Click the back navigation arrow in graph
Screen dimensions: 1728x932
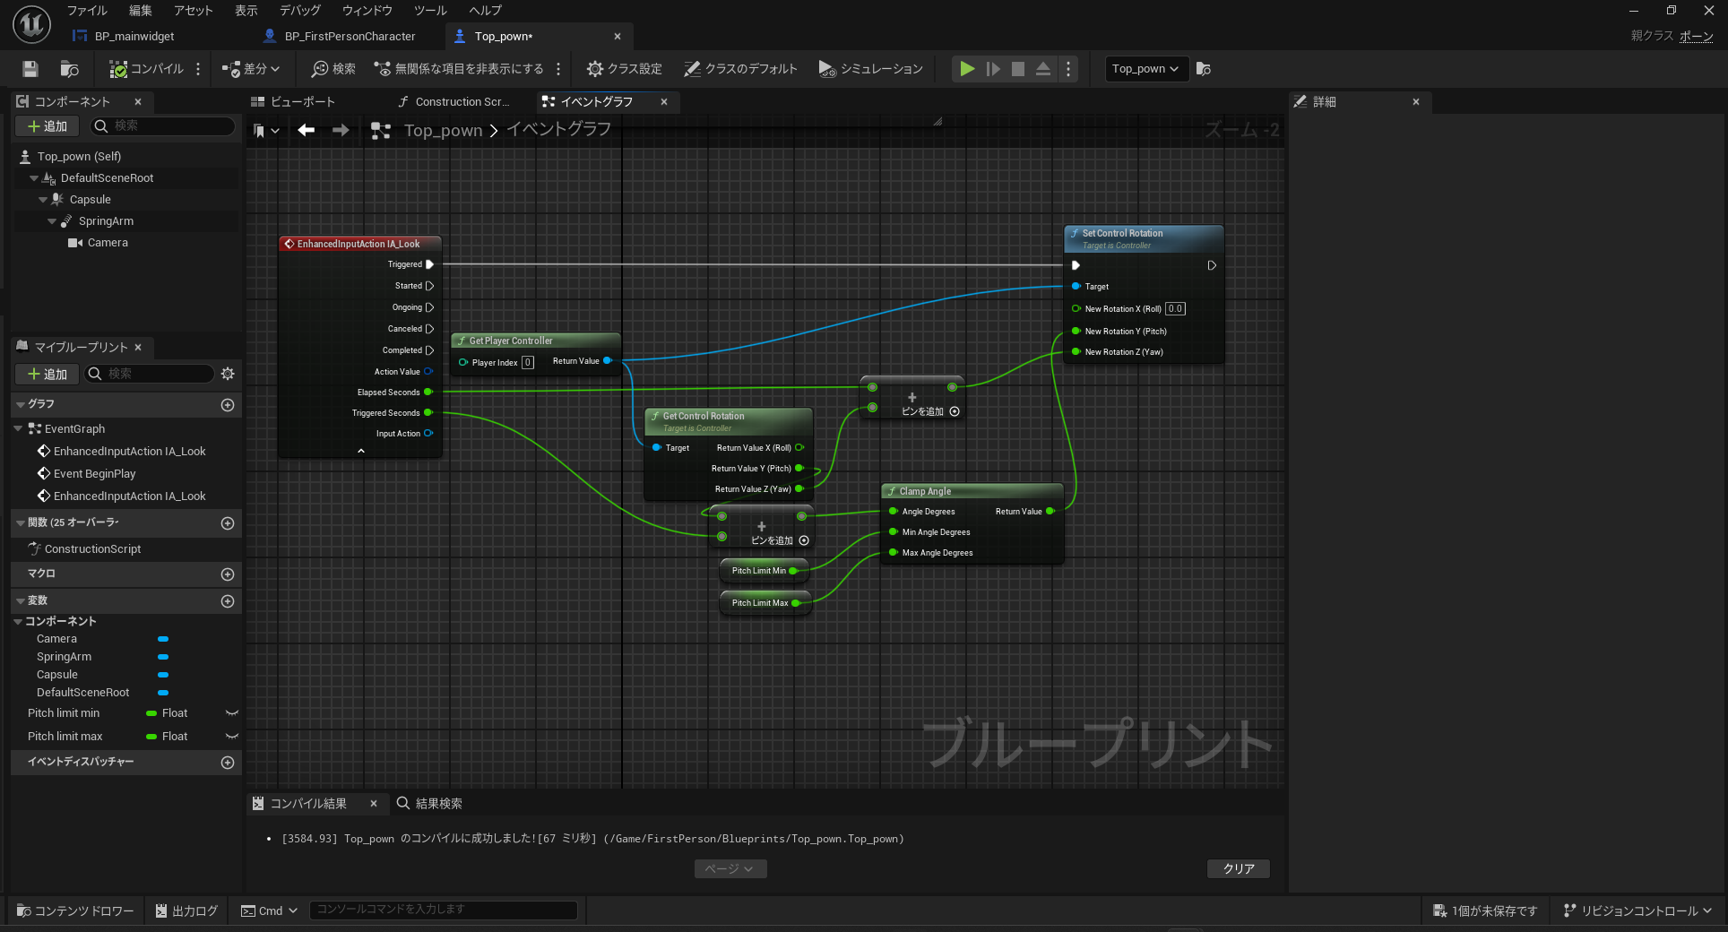click(307, 131)
